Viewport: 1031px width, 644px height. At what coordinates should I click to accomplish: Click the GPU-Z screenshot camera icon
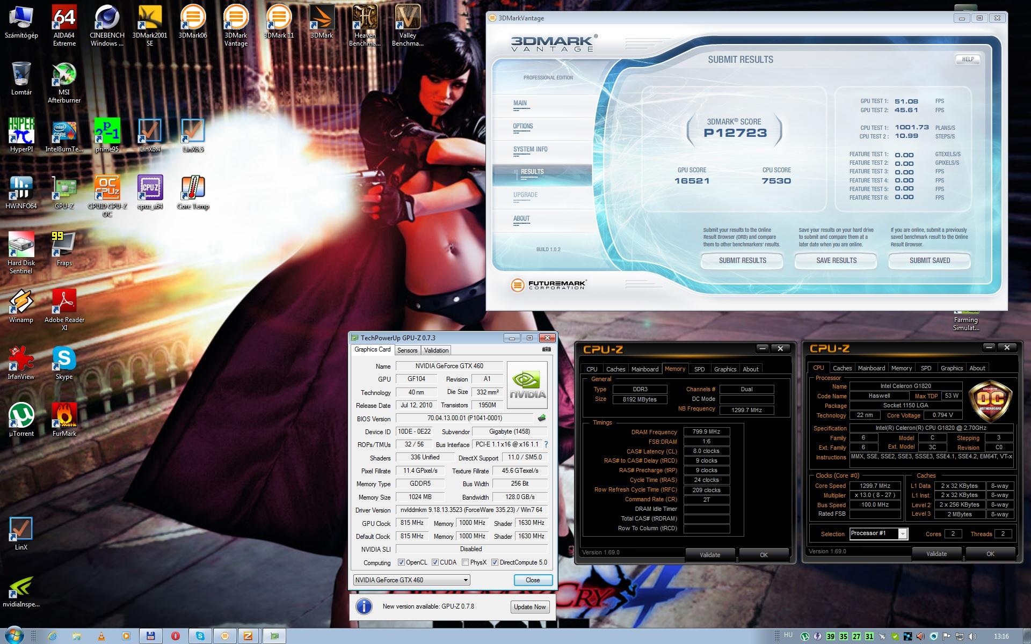(x=546, y=349)
